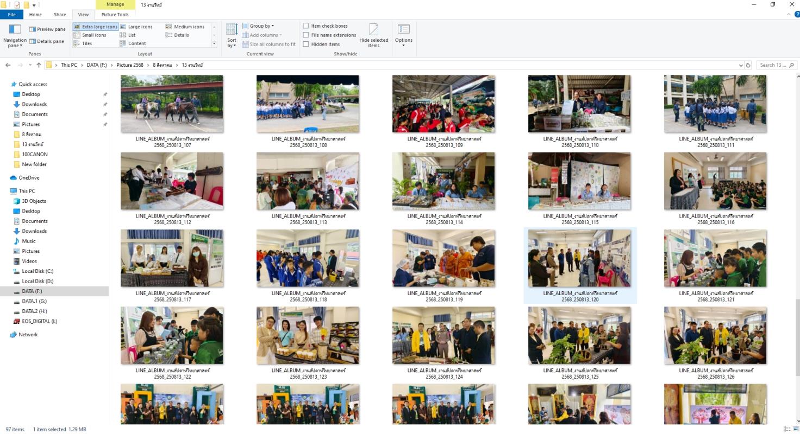Show the Details pane
Viewport: 800px width, 434px height.
pyautogui.click(x=47, y=41)
